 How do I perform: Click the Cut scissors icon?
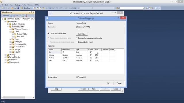point(47,8)
